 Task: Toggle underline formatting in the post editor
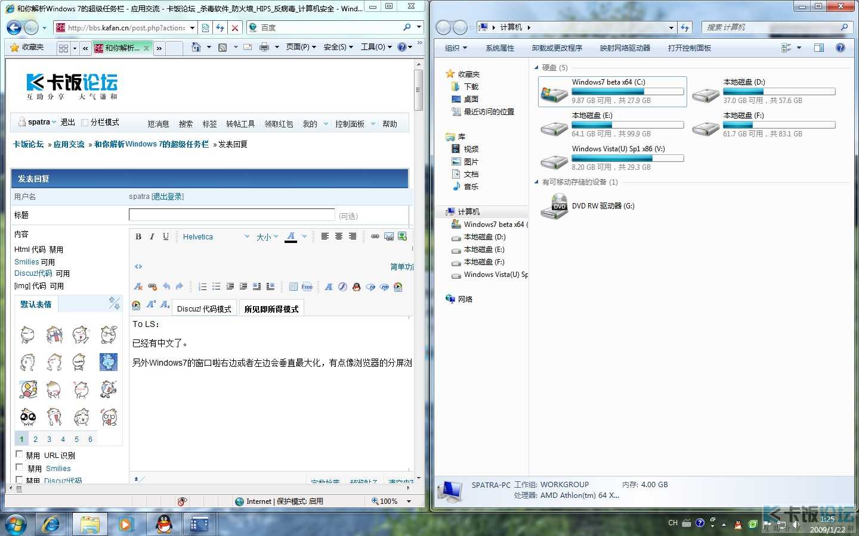pos(166,236)
